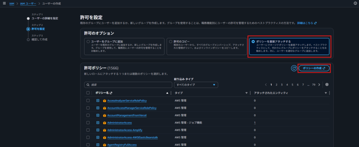Check AdministratorAccess-AWSElasticBeanstalk checkbox
The width and height of the screenshot is (359, 147).
click(x=88, y=138)
